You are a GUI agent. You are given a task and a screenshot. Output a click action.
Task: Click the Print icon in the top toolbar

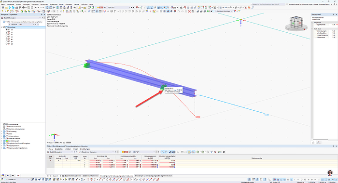point(23,8)
